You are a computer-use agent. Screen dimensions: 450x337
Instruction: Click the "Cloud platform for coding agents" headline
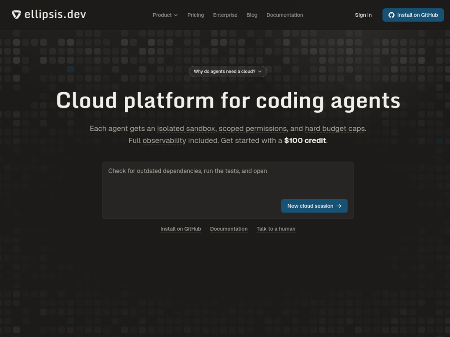pos(228,100)
